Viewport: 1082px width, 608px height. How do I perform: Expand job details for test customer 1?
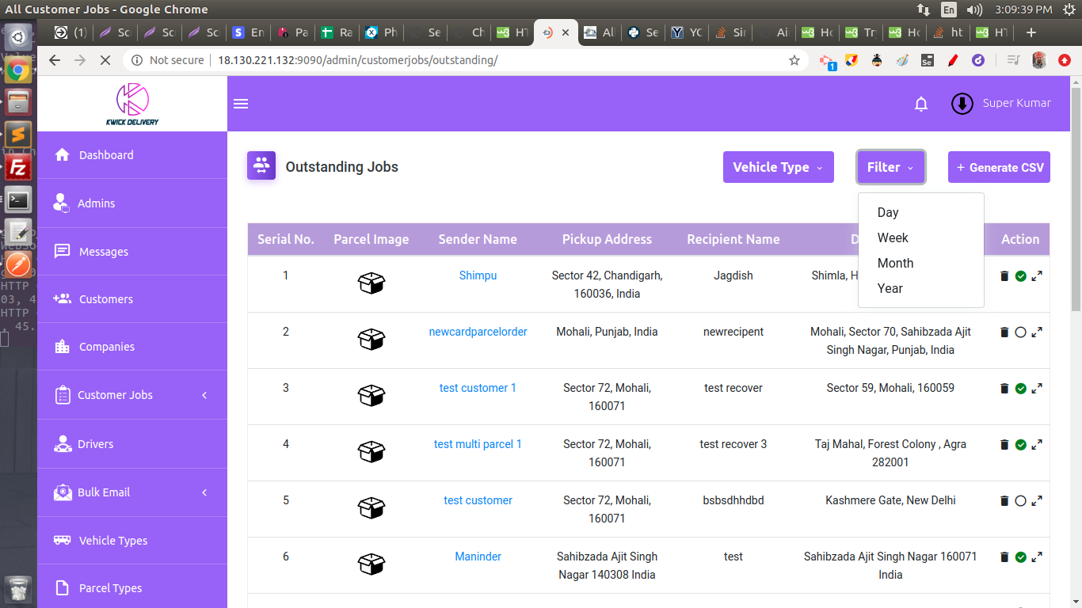coord(1037,388)
